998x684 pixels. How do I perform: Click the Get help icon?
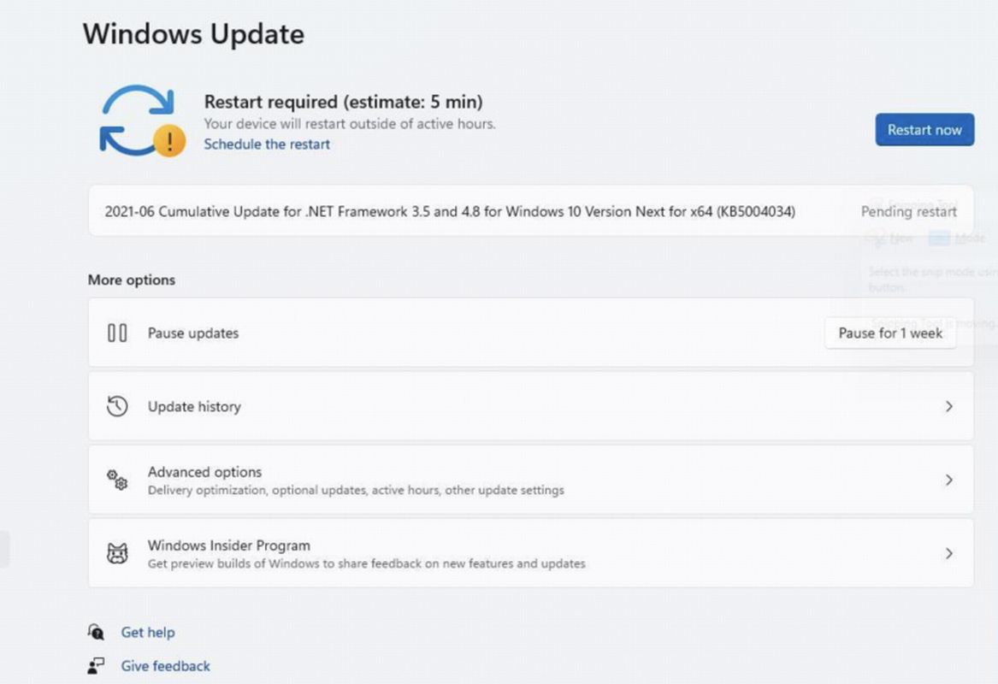click(96, 632)
